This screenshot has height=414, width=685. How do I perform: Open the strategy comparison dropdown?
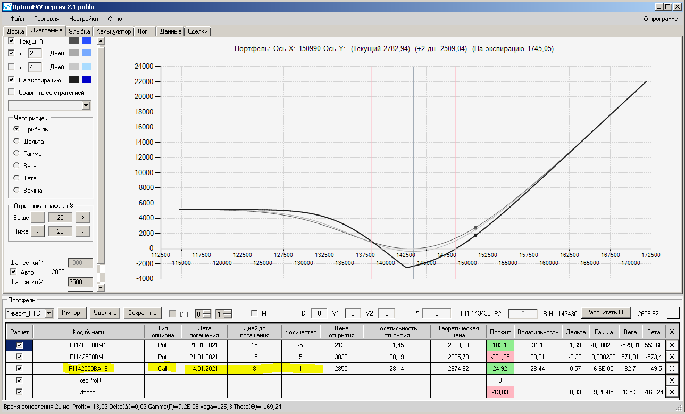click(x=86, y=105)
